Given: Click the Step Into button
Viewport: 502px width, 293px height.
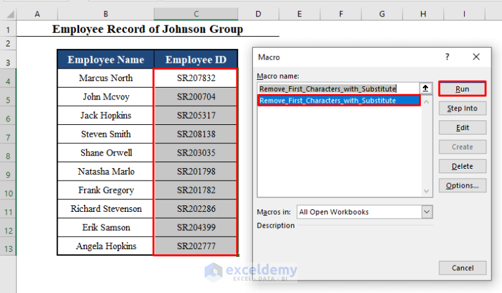Looking at the screenshot, I should [462, 108].
